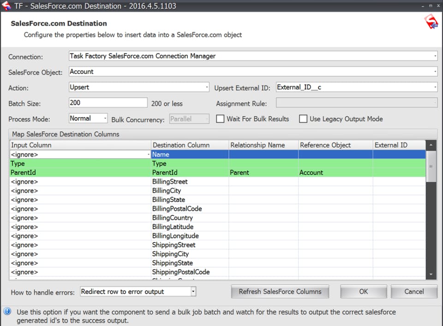This screenshot has height=326, width=443.
Task: Select the BillingCity row
Action: (217, 190)
